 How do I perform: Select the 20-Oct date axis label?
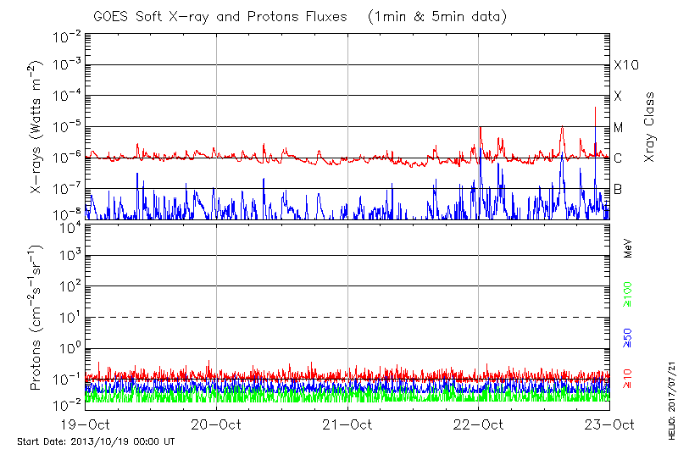[216, 424]
